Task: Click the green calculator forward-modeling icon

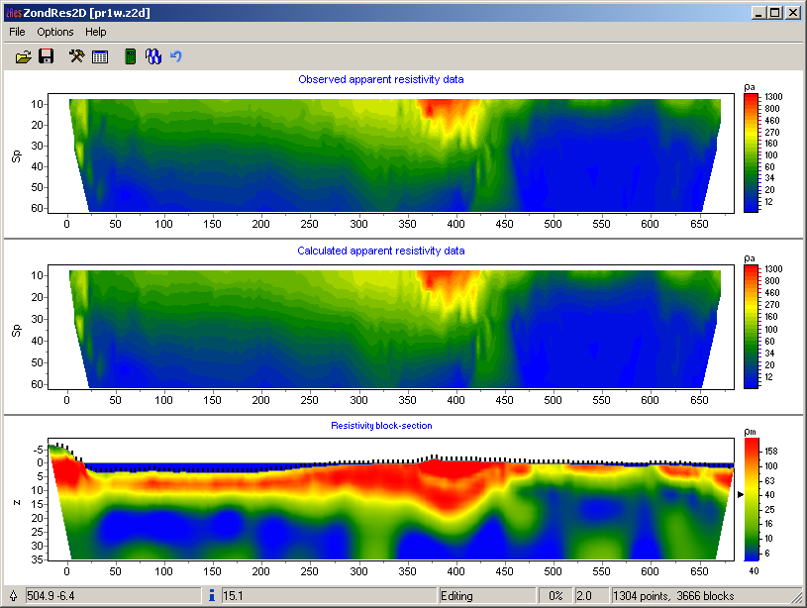Action: 130,57
